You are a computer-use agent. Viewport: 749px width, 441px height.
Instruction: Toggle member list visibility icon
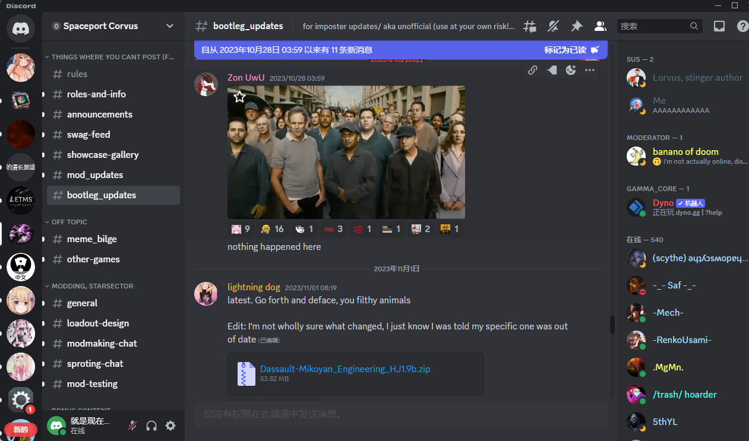pyautogui.click(x=600, y=26)
